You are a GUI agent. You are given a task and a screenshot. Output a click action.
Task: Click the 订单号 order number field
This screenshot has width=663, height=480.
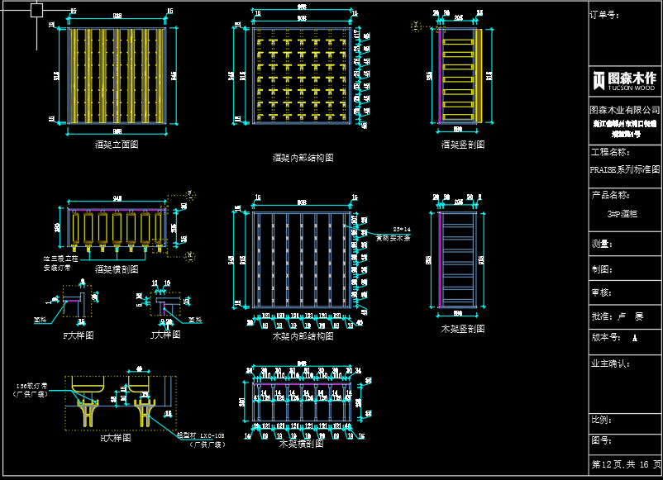[603, 15]
